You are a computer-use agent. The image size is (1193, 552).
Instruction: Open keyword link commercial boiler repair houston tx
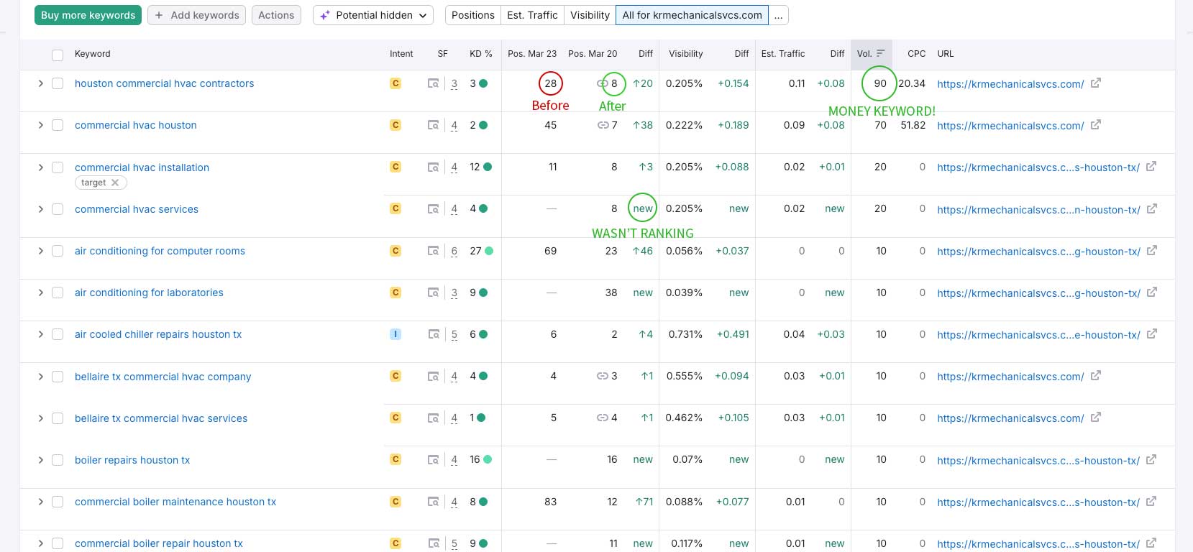click(159, 543)
